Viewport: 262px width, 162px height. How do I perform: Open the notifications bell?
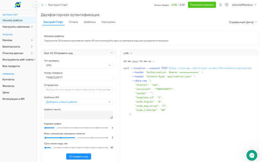[220, 5]
